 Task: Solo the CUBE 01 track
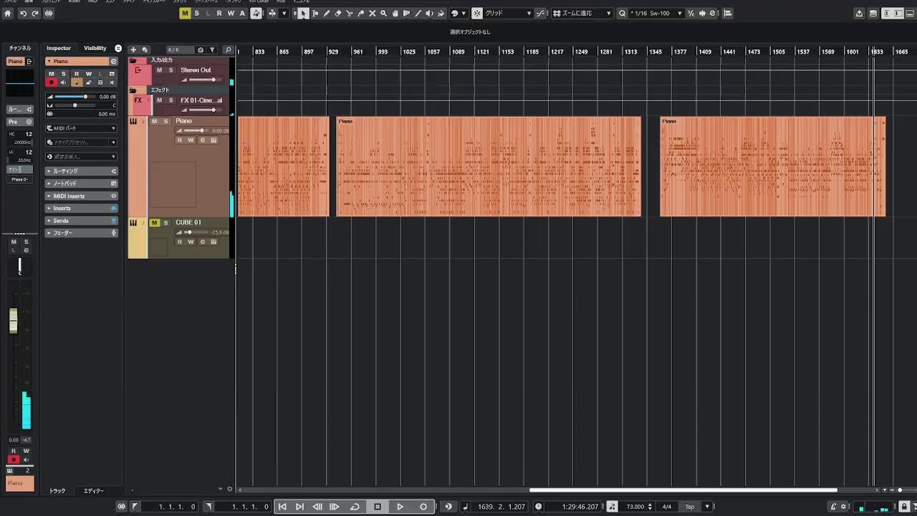pyautogui.click(x=166, y=223)
